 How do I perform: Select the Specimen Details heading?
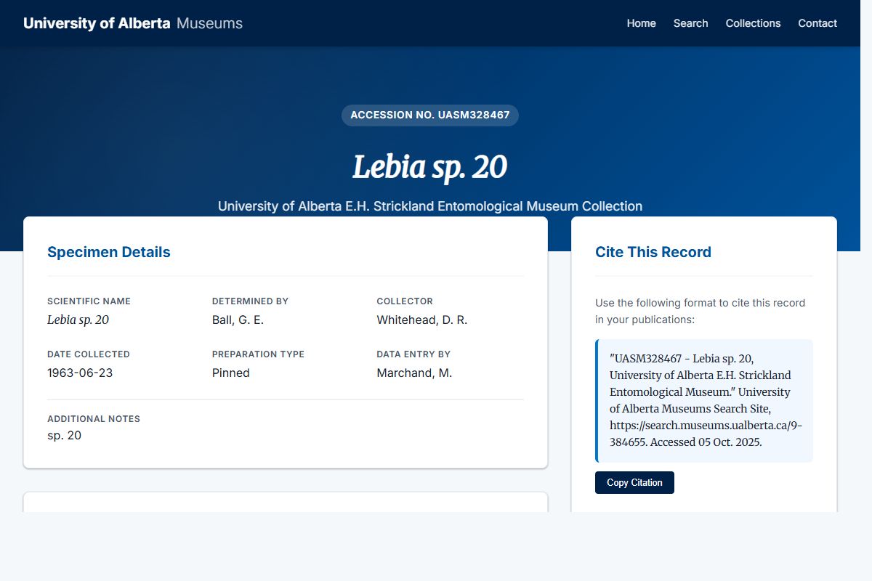click(108, 251)
